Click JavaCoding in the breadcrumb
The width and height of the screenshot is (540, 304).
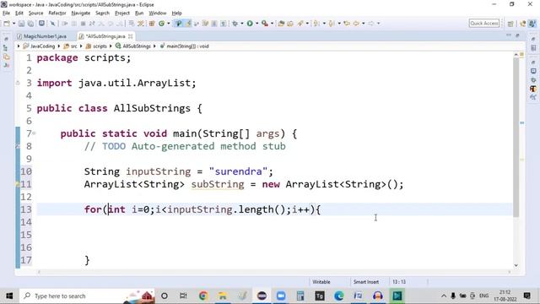pos(40,46)
